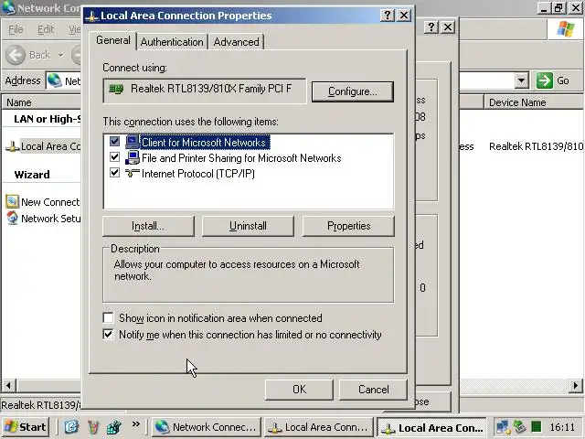Click the Windows flag logo in the toolbar

coord(566,28)
